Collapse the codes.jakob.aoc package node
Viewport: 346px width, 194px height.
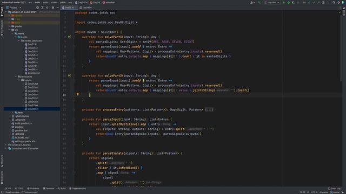coord(19,41)
